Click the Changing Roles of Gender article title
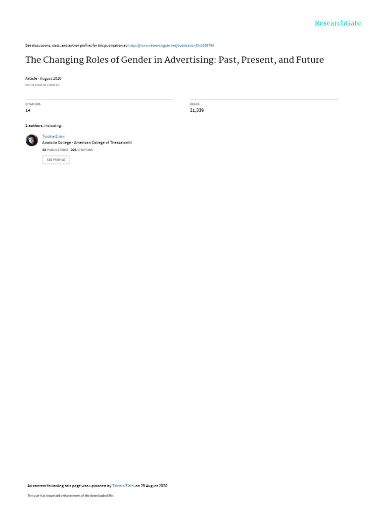 click(175, 60)
